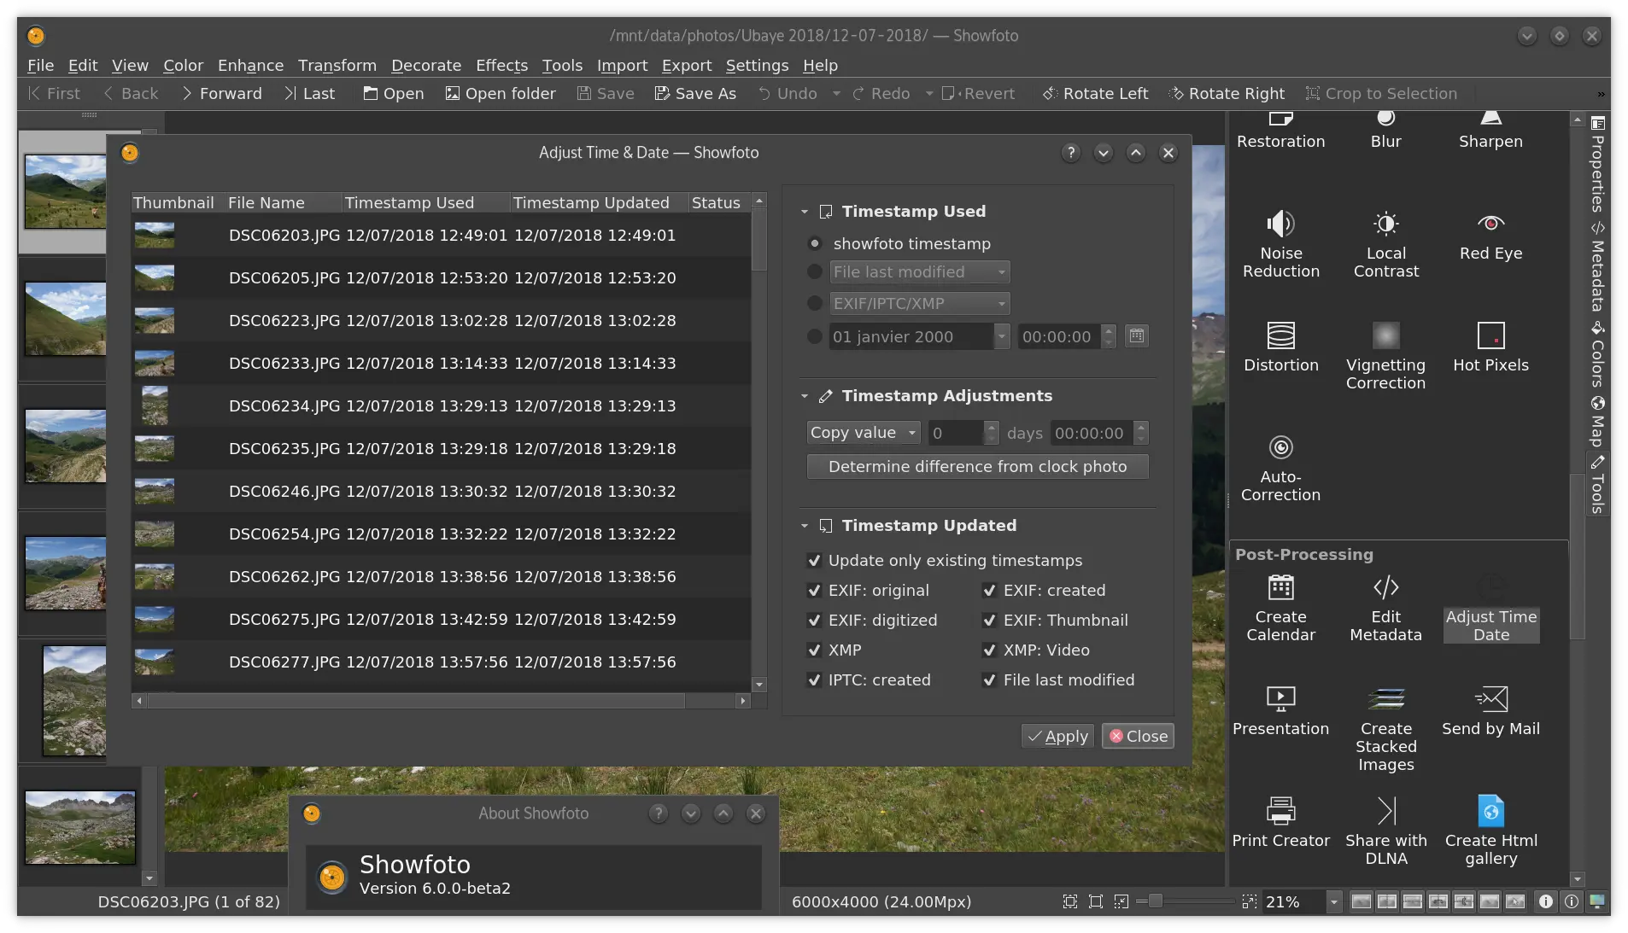Open the Copy value dropdown
1628x933 pixels.
click(x=864, y=433)
